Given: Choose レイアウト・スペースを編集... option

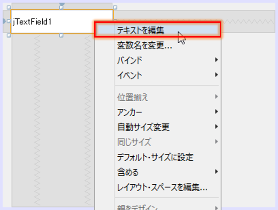Looking at the screenshot, I should tap(162, 187).
